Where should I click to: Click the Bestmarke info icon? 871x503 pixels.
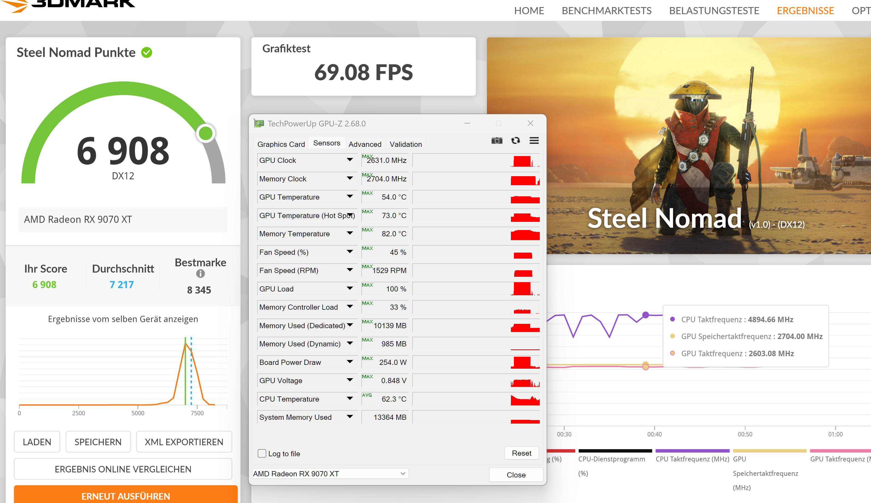click(x=201, y=274)
